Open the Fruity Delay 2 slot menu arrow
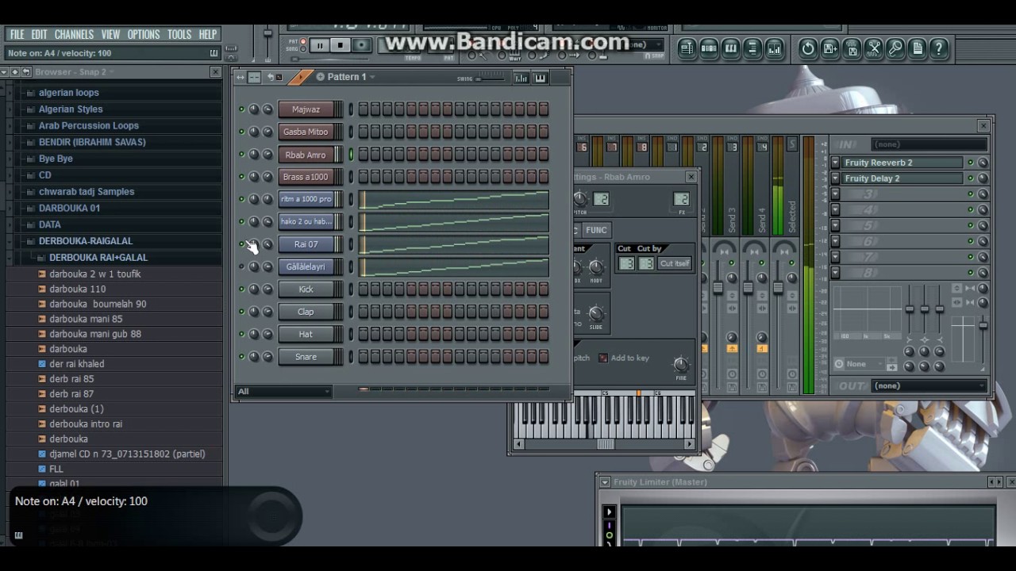Screen dimensions: 1016x571 coord(835,178)
